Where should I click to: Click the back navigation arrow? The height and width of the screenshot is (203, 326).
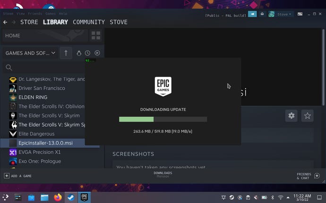click(5, 22)
